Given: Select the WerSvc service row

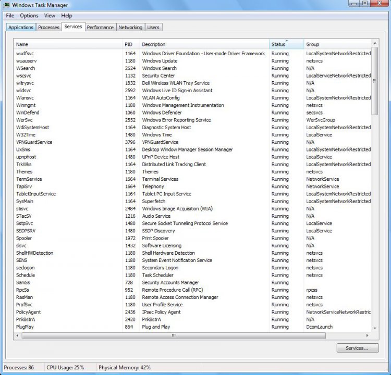Looking at the screenshot, I should coord(192,120).
